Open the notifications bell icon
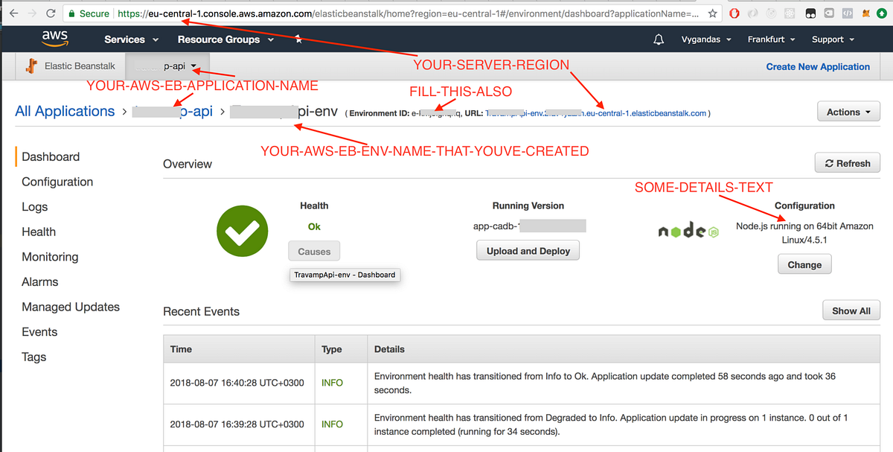This screenshot has height=452, width=893. tap(659, 39)
